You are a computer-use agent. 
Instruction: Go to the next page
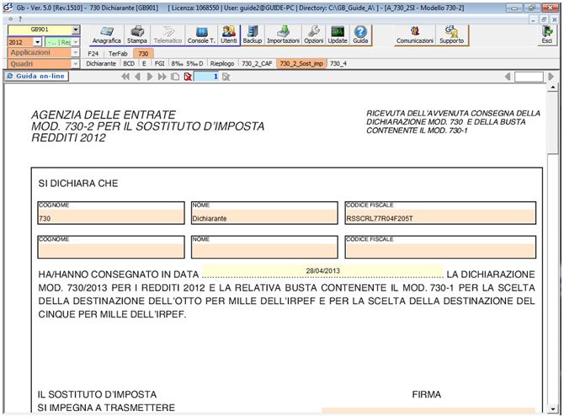tap(150, 77)
